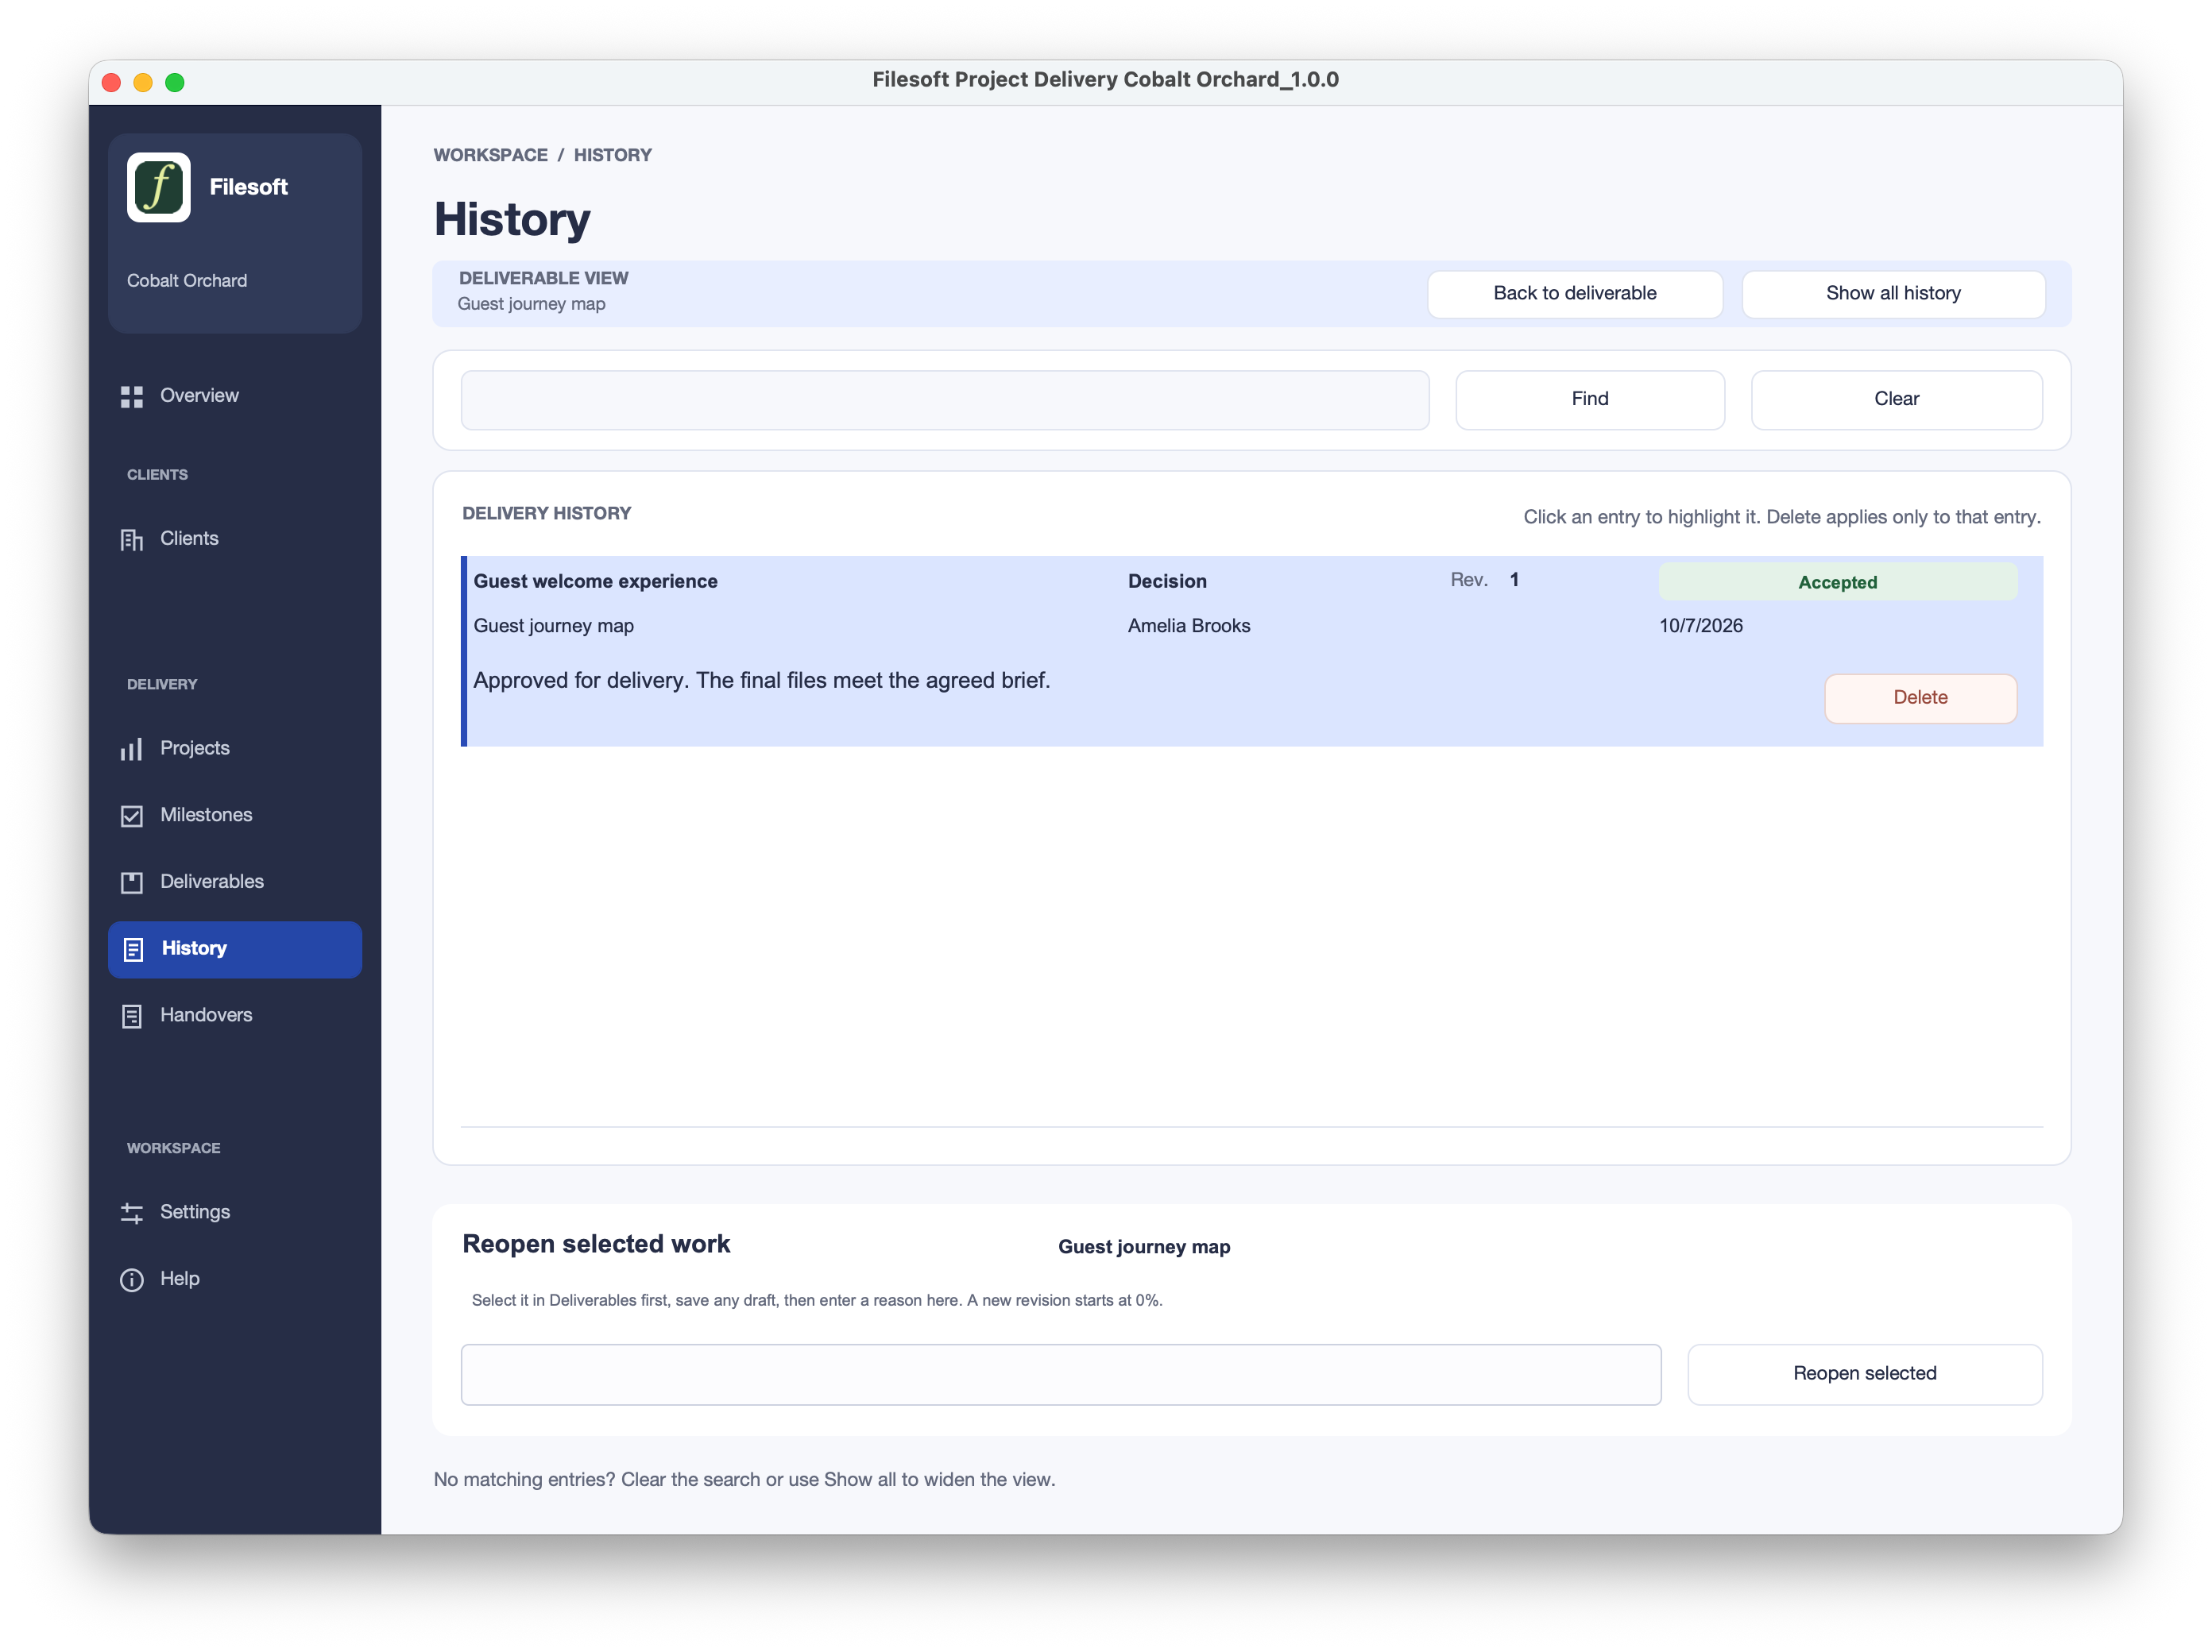
Task: Click the DELIVERABLE VIEW heading
Action: click(x=543, y=278)
